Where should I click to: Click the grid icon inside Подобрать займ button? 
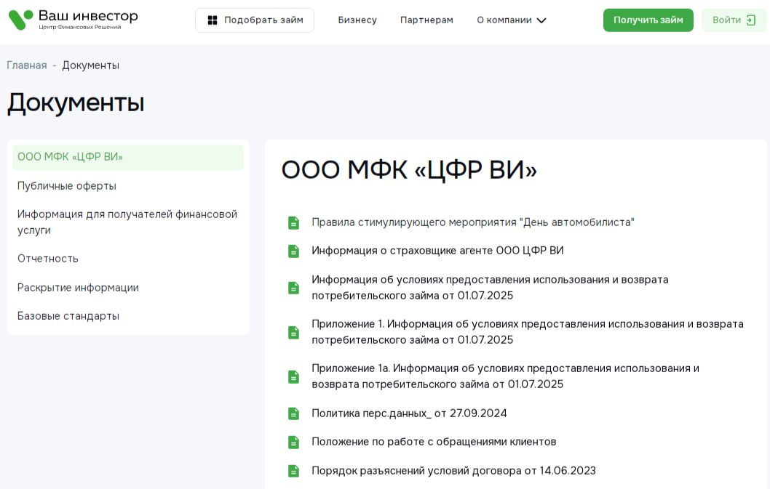[210, 20]
